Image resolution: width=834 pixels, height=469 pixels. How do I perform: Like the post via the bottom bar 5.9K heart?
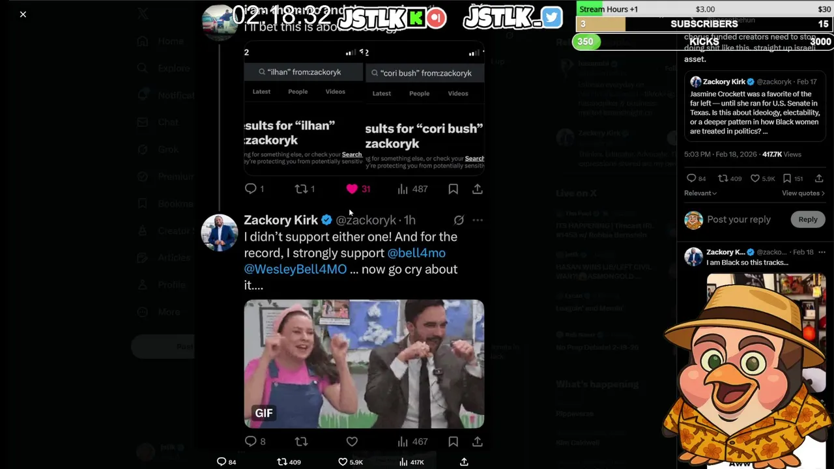point(343,462)
